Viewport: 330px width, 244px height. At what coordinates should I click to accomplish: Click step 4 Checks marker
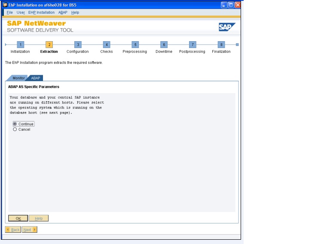[x=107, y=45]
